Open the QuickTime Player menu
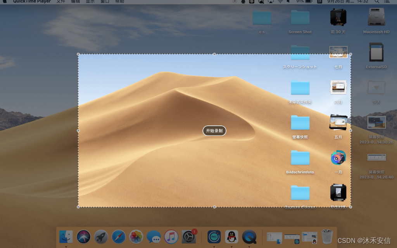 point(32,1)
